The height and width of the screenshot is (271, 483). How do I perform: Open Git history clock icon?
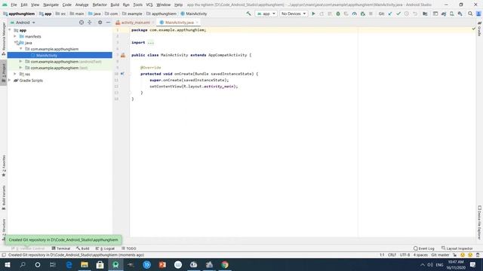click(x=407, y=14)
